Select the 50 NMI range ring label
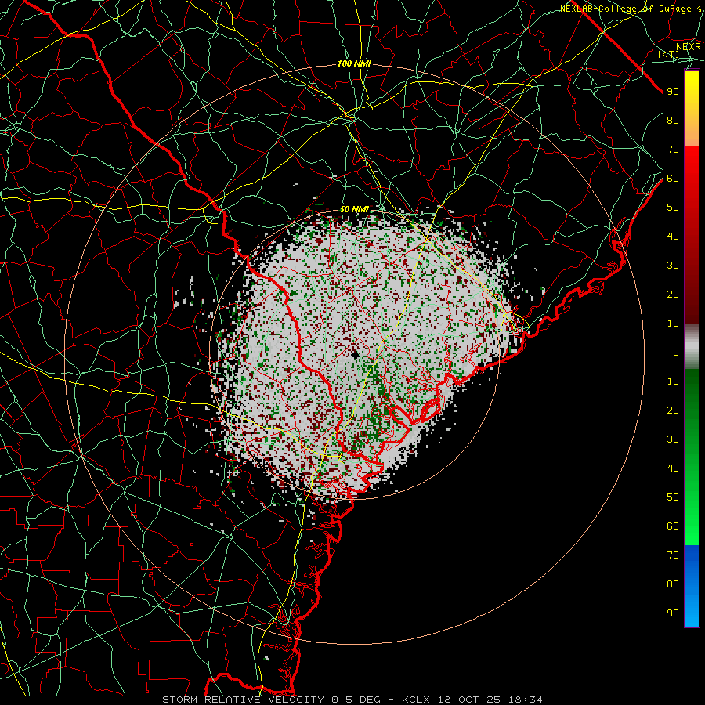Viewport: 705px width, 705px height. [x=354, y=209]
